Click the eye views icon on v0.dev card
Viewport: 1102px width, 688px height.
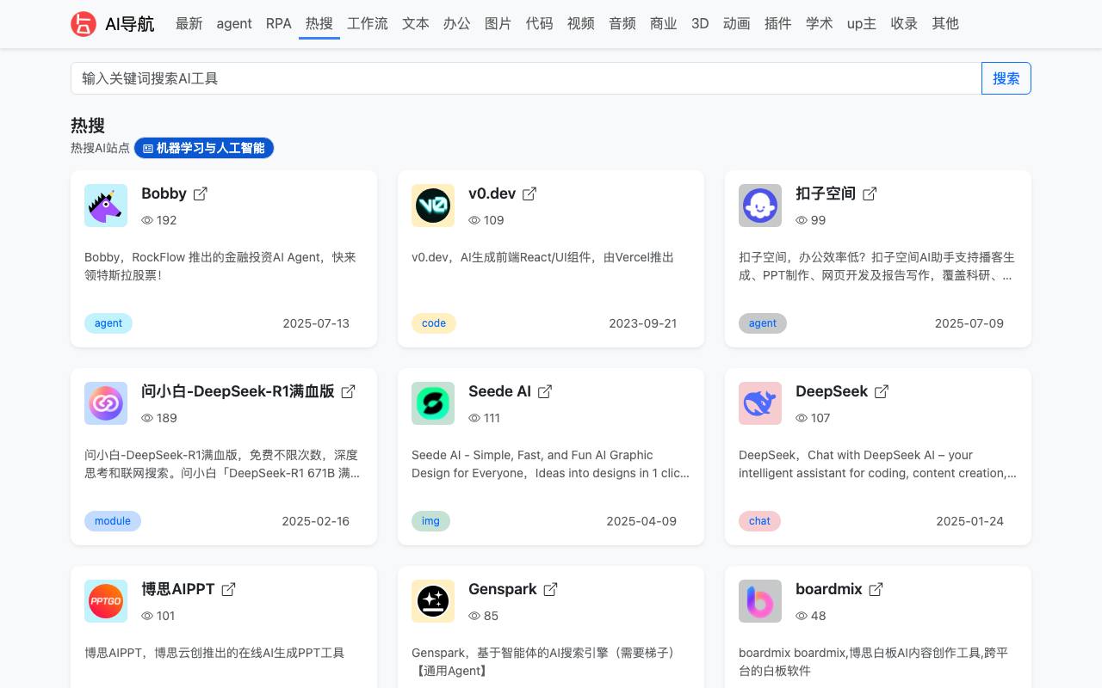pyautogui.click(x=474, y=220)
